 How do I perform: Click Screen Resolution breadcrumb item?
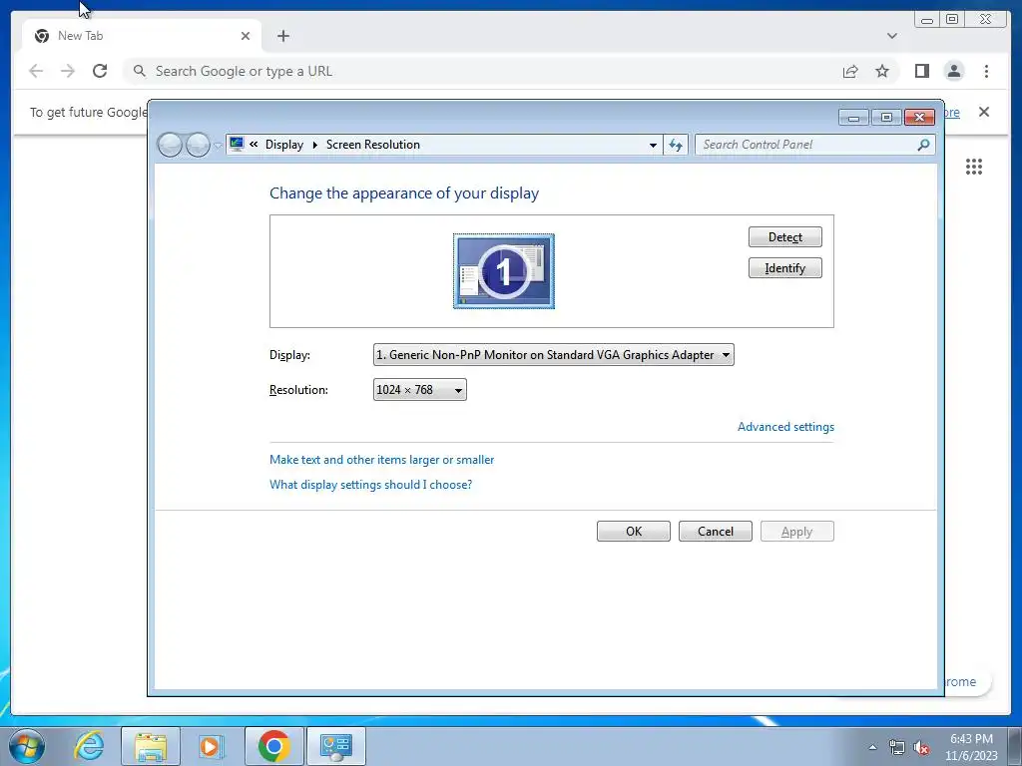coord(373,145)
